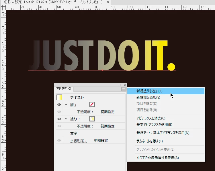Collapse the 線 stroke attribute chevron
The height and width of the screenshot is (171, 215).
66,105
